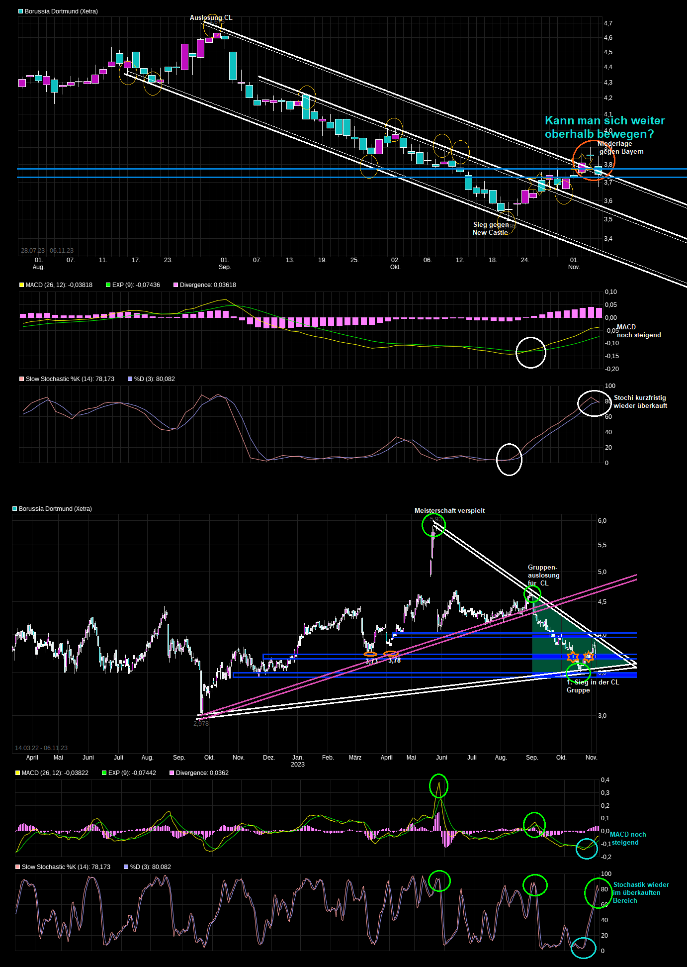
Task: Click the white 'MACD noch steigend' note
Action: 639,331
